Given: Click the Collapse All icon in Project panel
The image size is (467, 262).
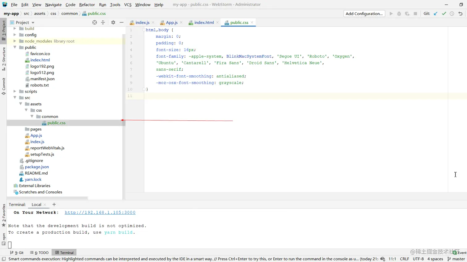Looking at the screenshot, I should (103, 23).
